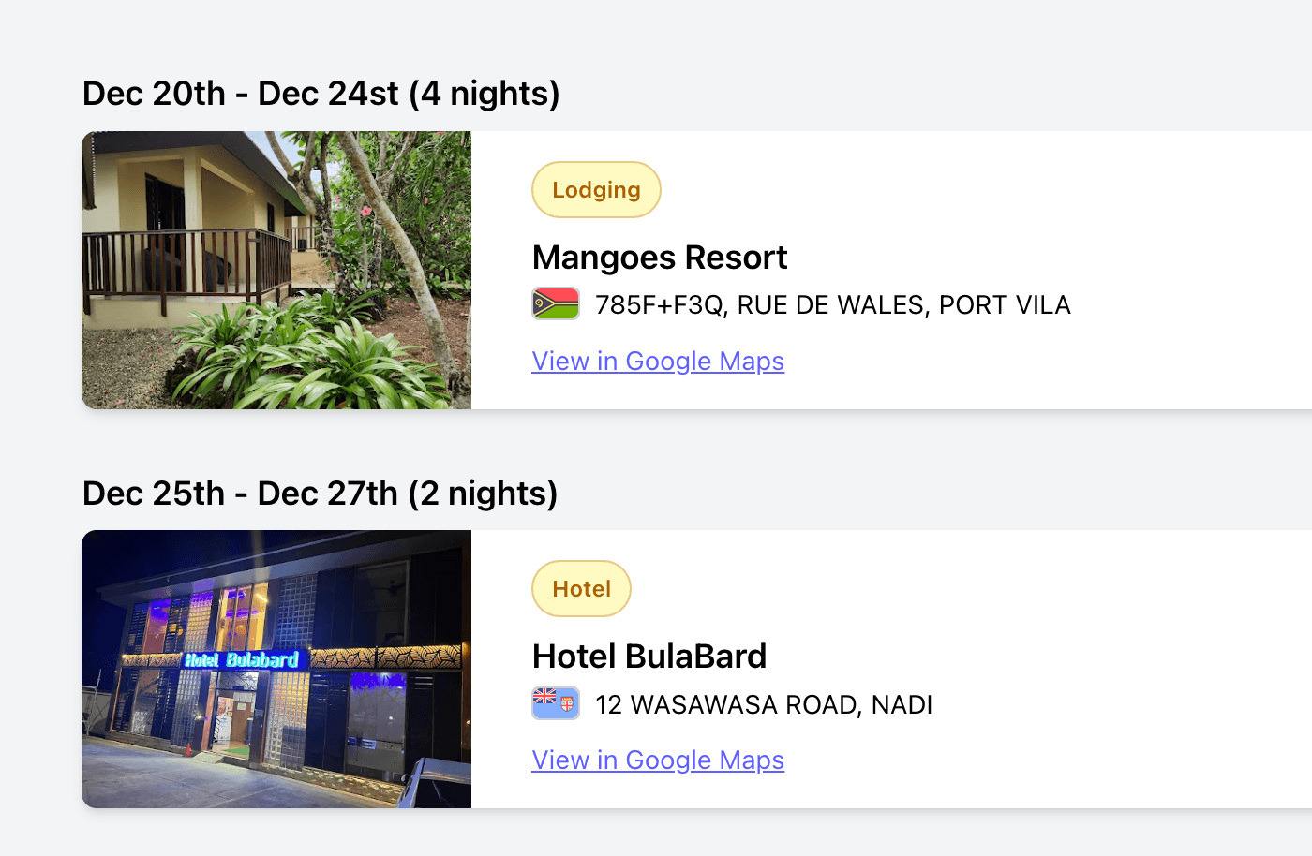The image size is (1312, 856).
Task: Click the Mangoes Resort title
Action: [x=660, y=258]
